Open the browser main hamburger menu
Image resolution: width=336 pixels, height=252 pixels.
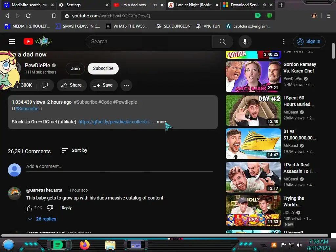point(328,16)
